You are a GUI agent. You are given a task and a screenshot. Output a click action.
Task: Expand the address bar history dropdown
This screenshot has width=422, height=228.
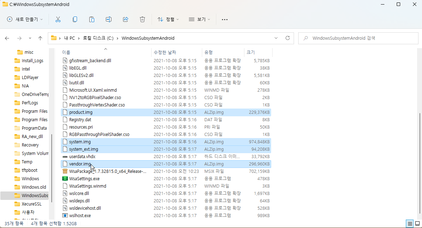[276, 38]
